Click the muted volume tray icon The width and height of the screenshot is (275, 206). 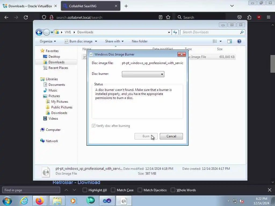241,201
